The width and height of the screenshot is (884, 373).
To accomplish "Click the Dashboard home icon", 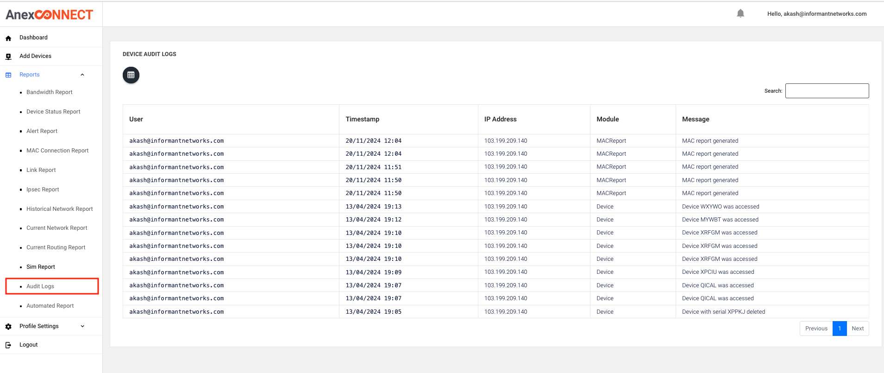I will (8, 38).
